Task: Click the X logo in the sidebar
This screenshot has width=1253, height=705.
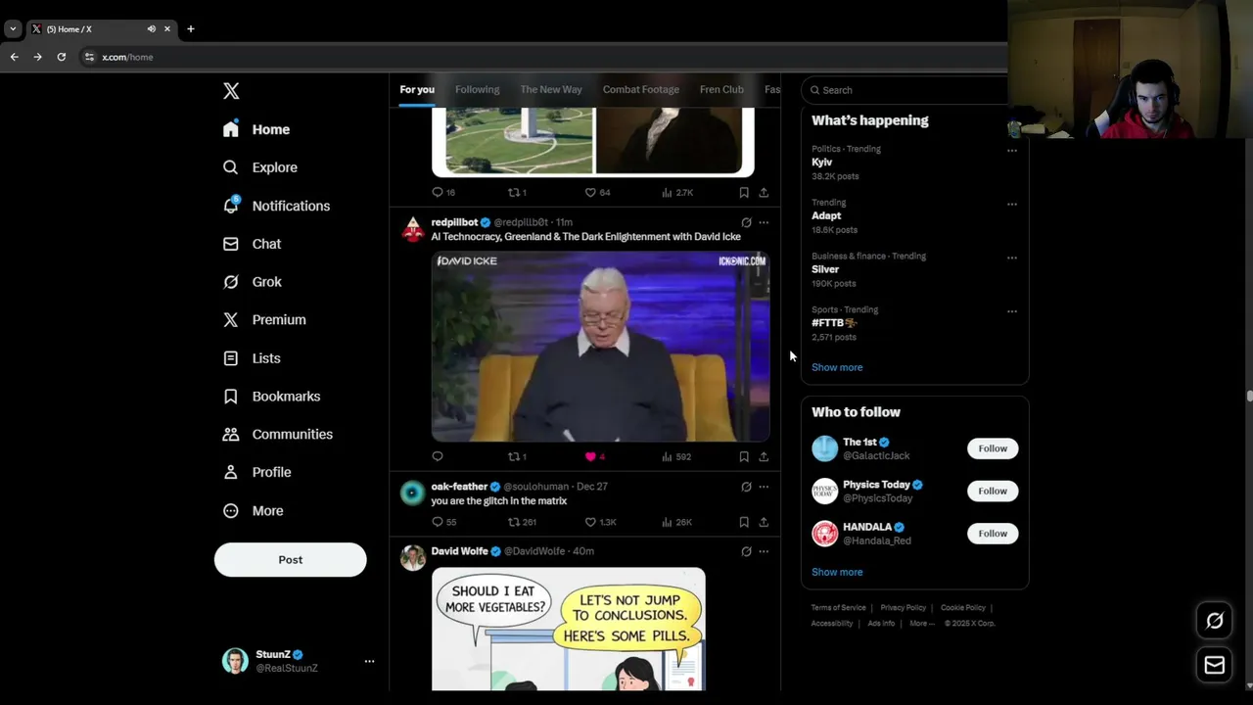Action: click(x=231, y=91)
